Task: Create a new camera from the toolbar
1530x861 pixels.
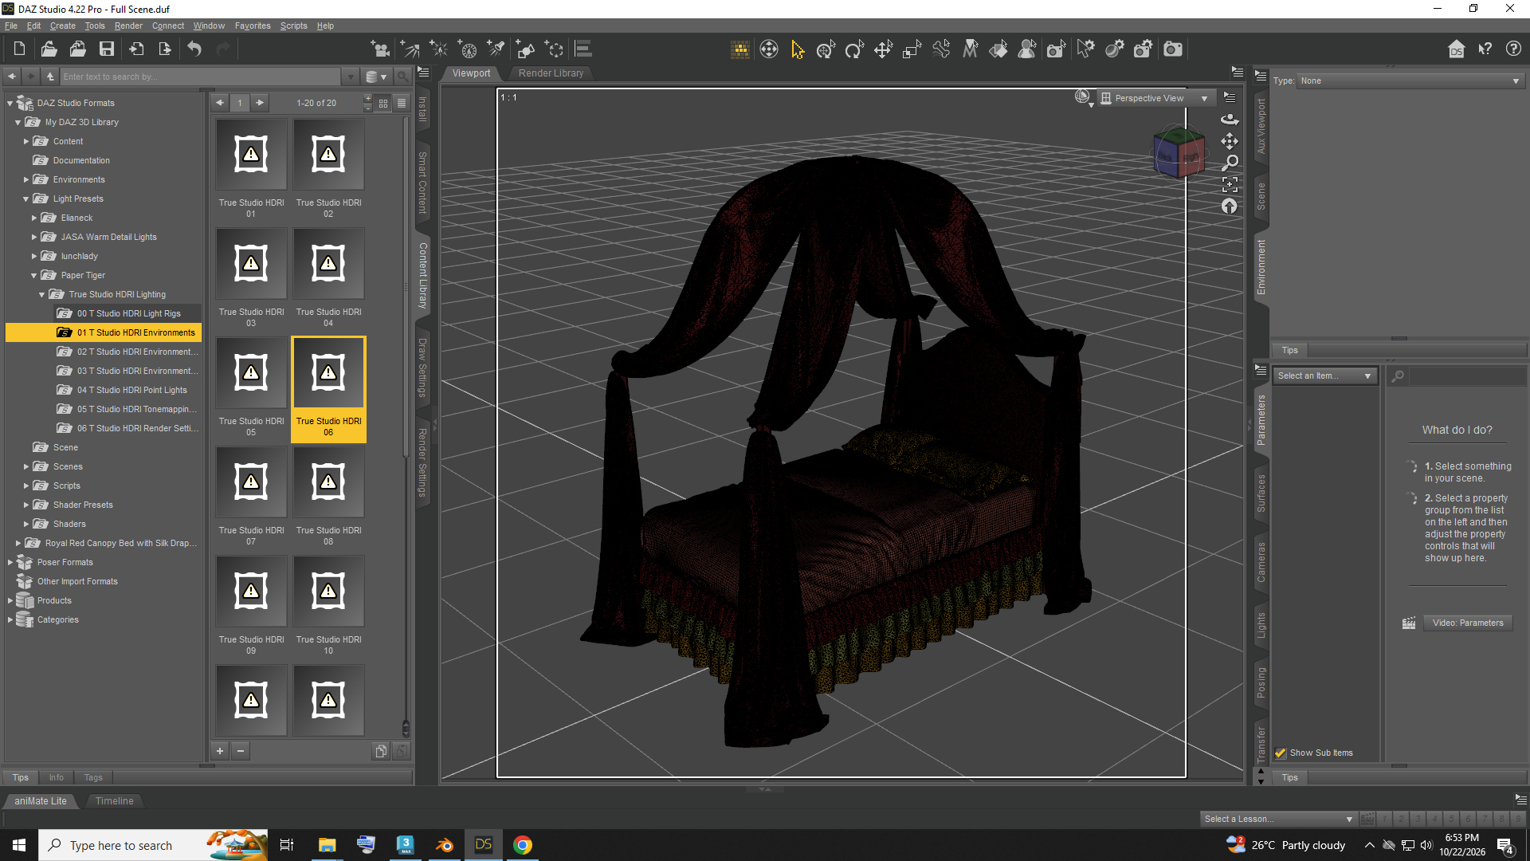Action: point(381,49)
